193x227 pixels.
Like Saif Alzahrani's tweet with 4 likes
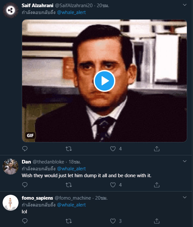[x=113, y=149]
